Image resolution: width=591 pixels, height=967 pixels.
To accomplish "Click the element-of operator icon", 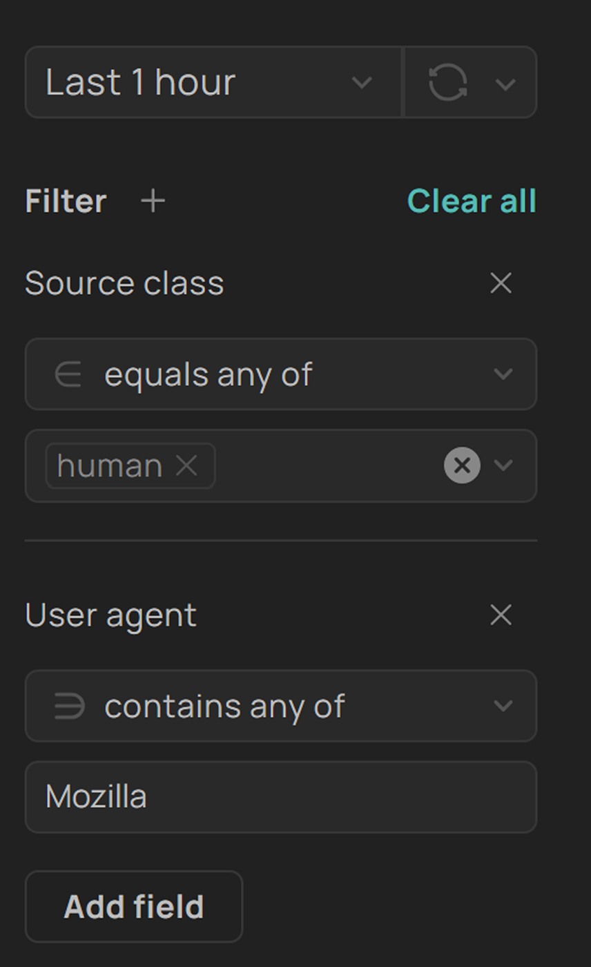I will click(68, 374).
